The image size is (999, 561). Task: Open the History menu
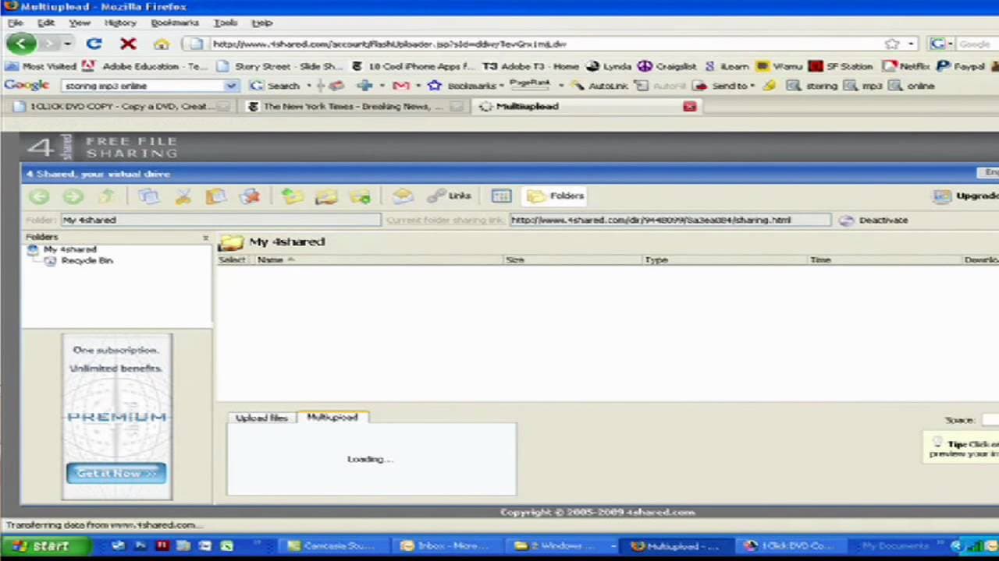point(120,23)
